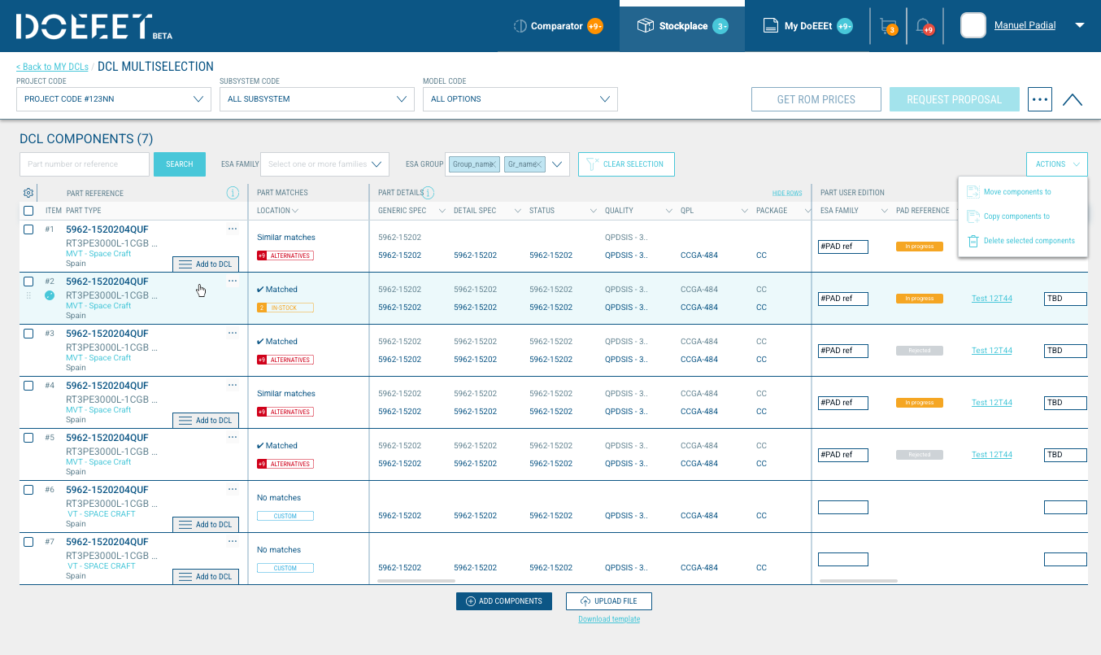Click the Search button

point(180,164)
